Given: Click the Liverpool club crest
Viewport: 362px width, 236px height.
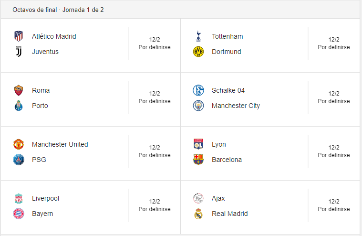Looking at the screenshot, I should pos(19,198).
